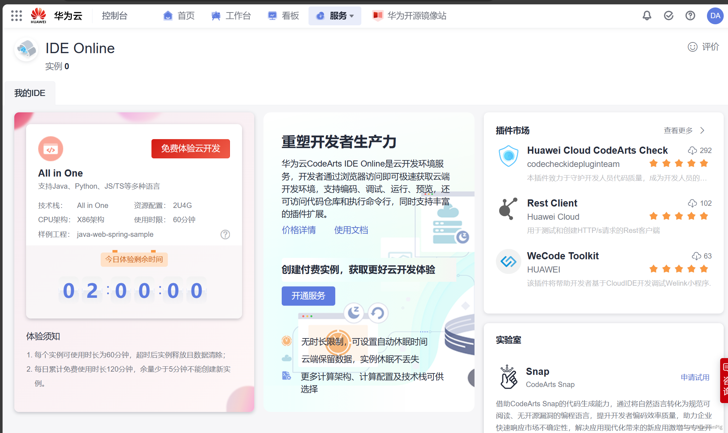Click the 60分钟 usage limit value

point(184,220)
